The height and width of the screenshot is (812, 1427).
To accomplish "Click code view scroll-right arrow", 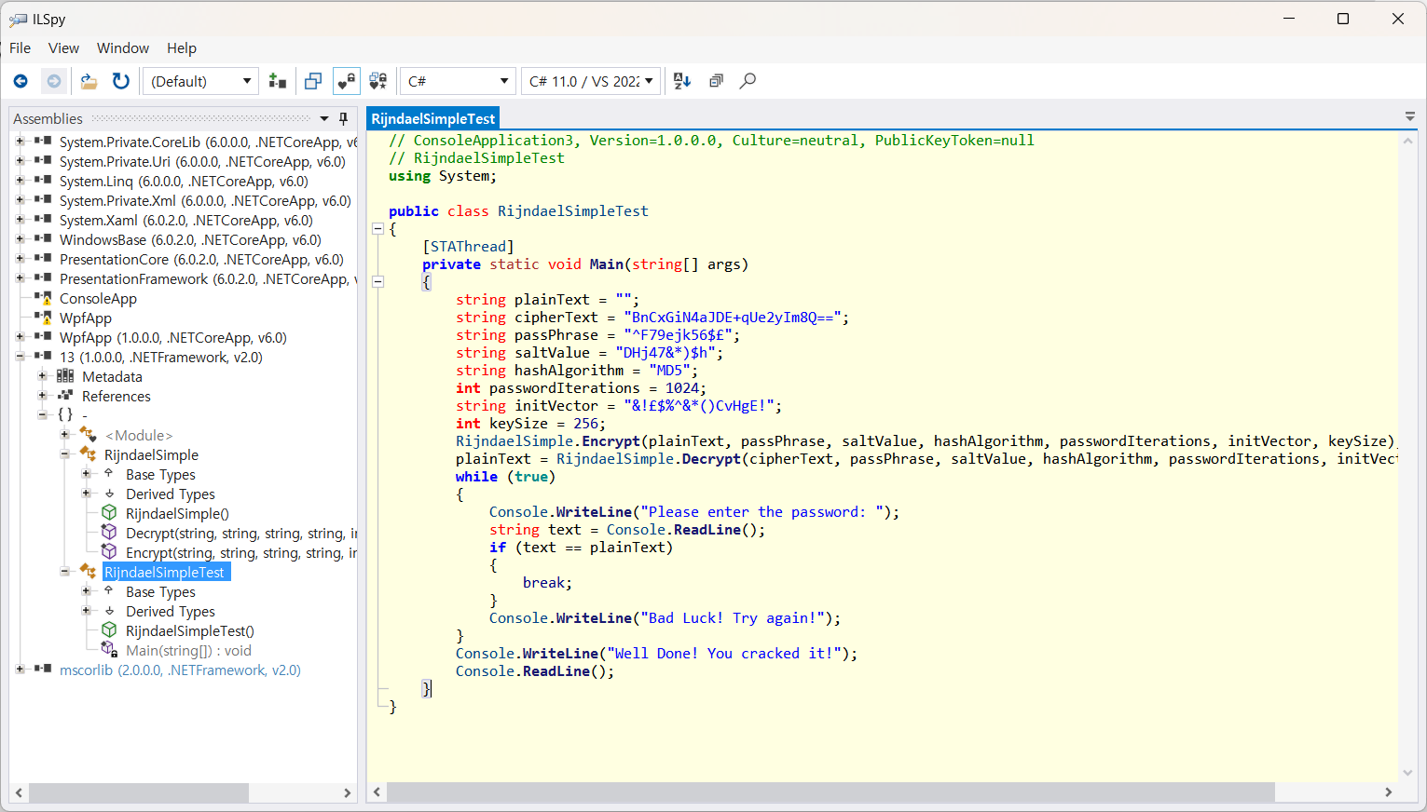I will pyautogui.click(x=1389, y=792).
